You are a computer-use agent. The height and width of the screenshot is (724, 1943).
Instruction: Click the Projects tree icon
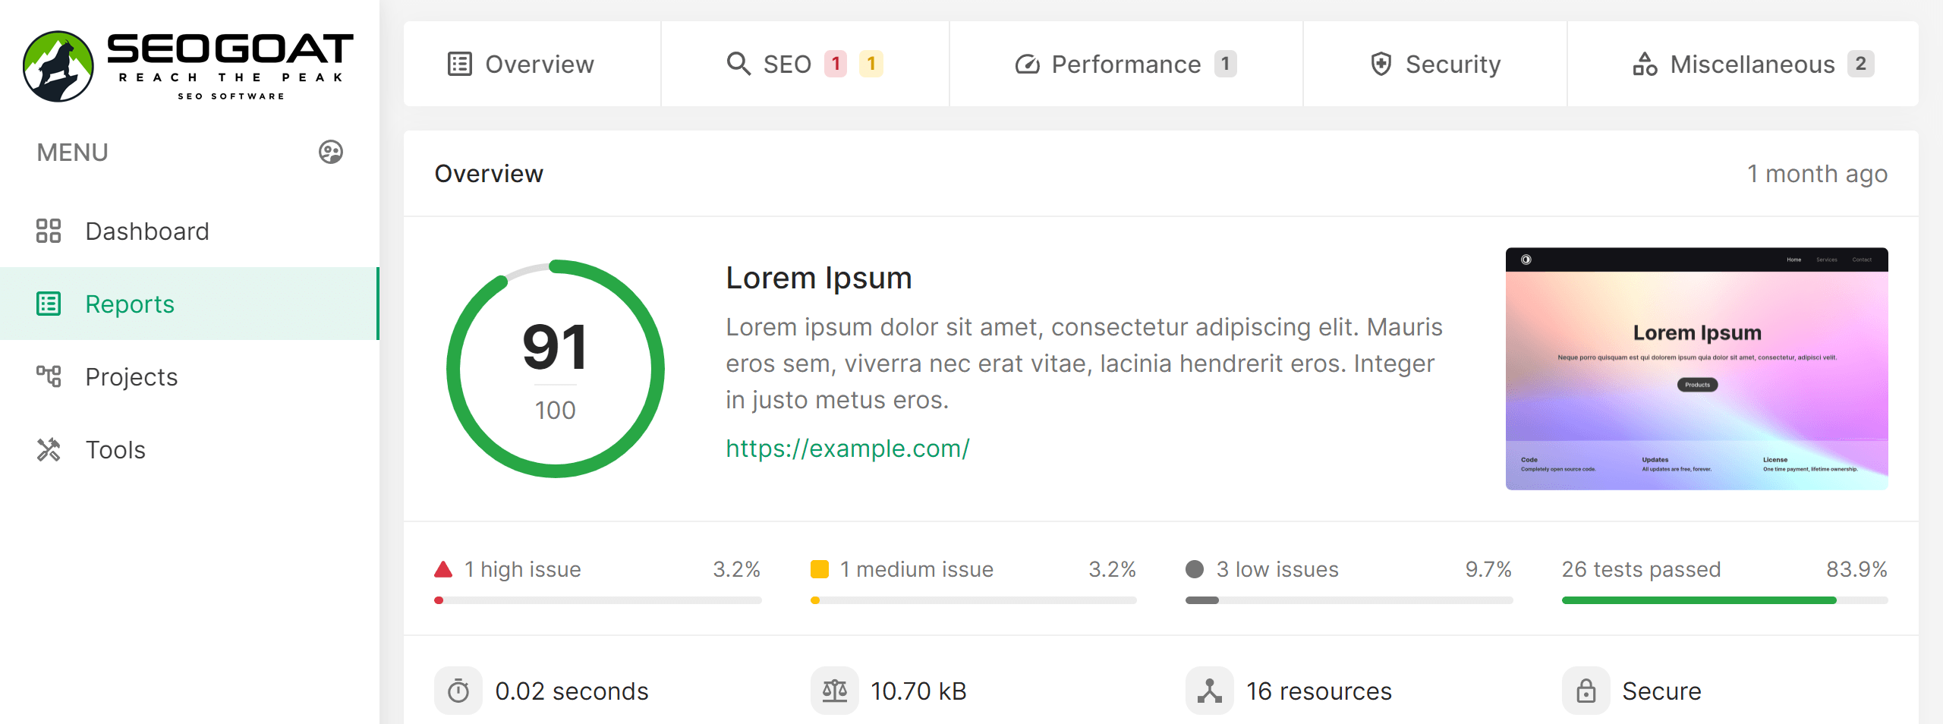pyautogui.click(x=49, y=376)
